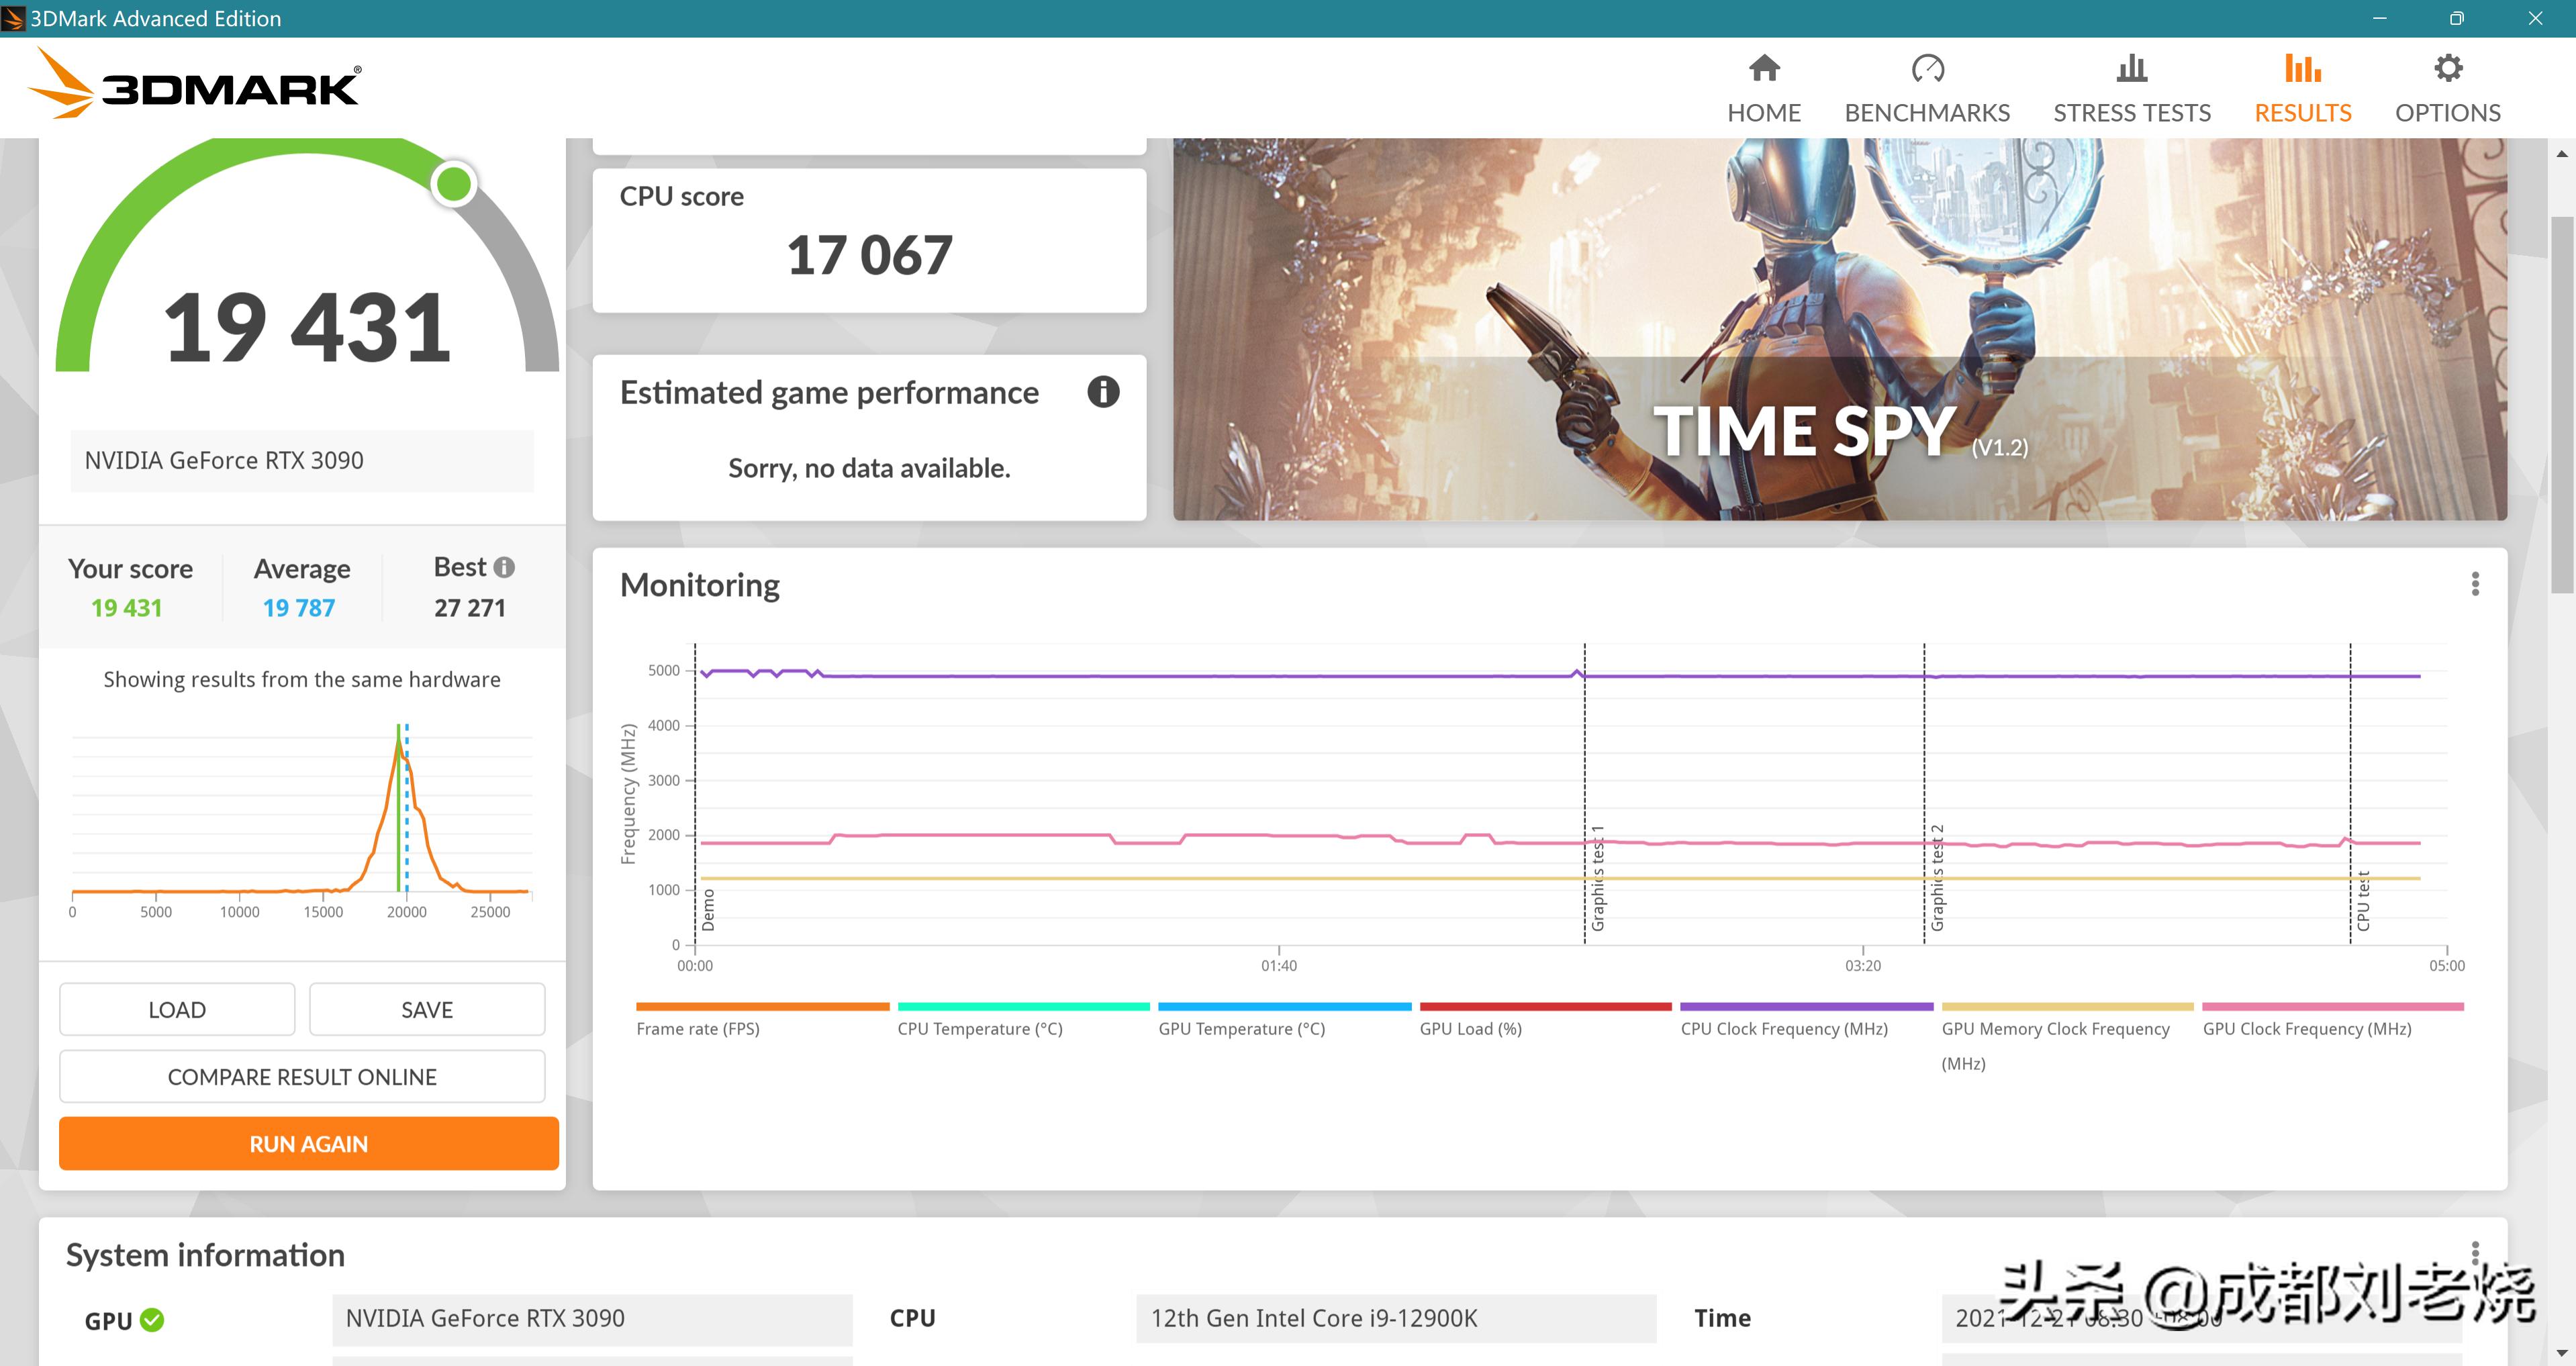2576x1366 pixels.
Task: Click the SAVE button
Action: click(x=427, y=1010)
